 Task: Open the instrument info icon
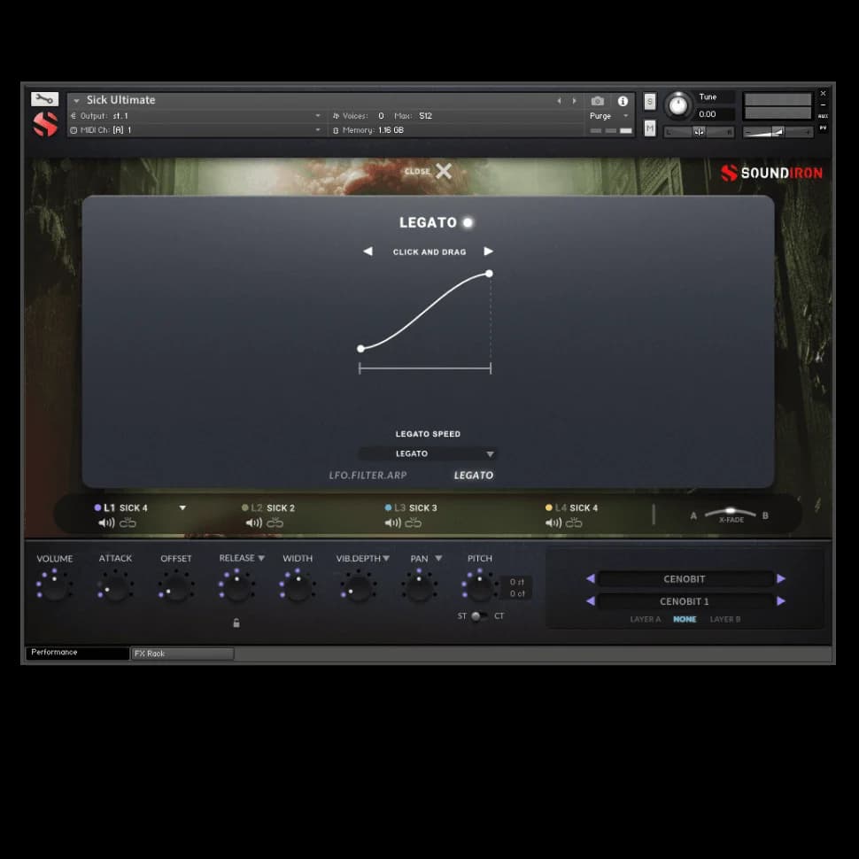(623, 101)
